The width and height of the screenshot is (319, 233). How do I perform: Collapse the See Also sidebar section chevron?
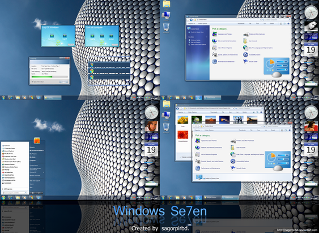pyautogui.click(x=207, y=37)
